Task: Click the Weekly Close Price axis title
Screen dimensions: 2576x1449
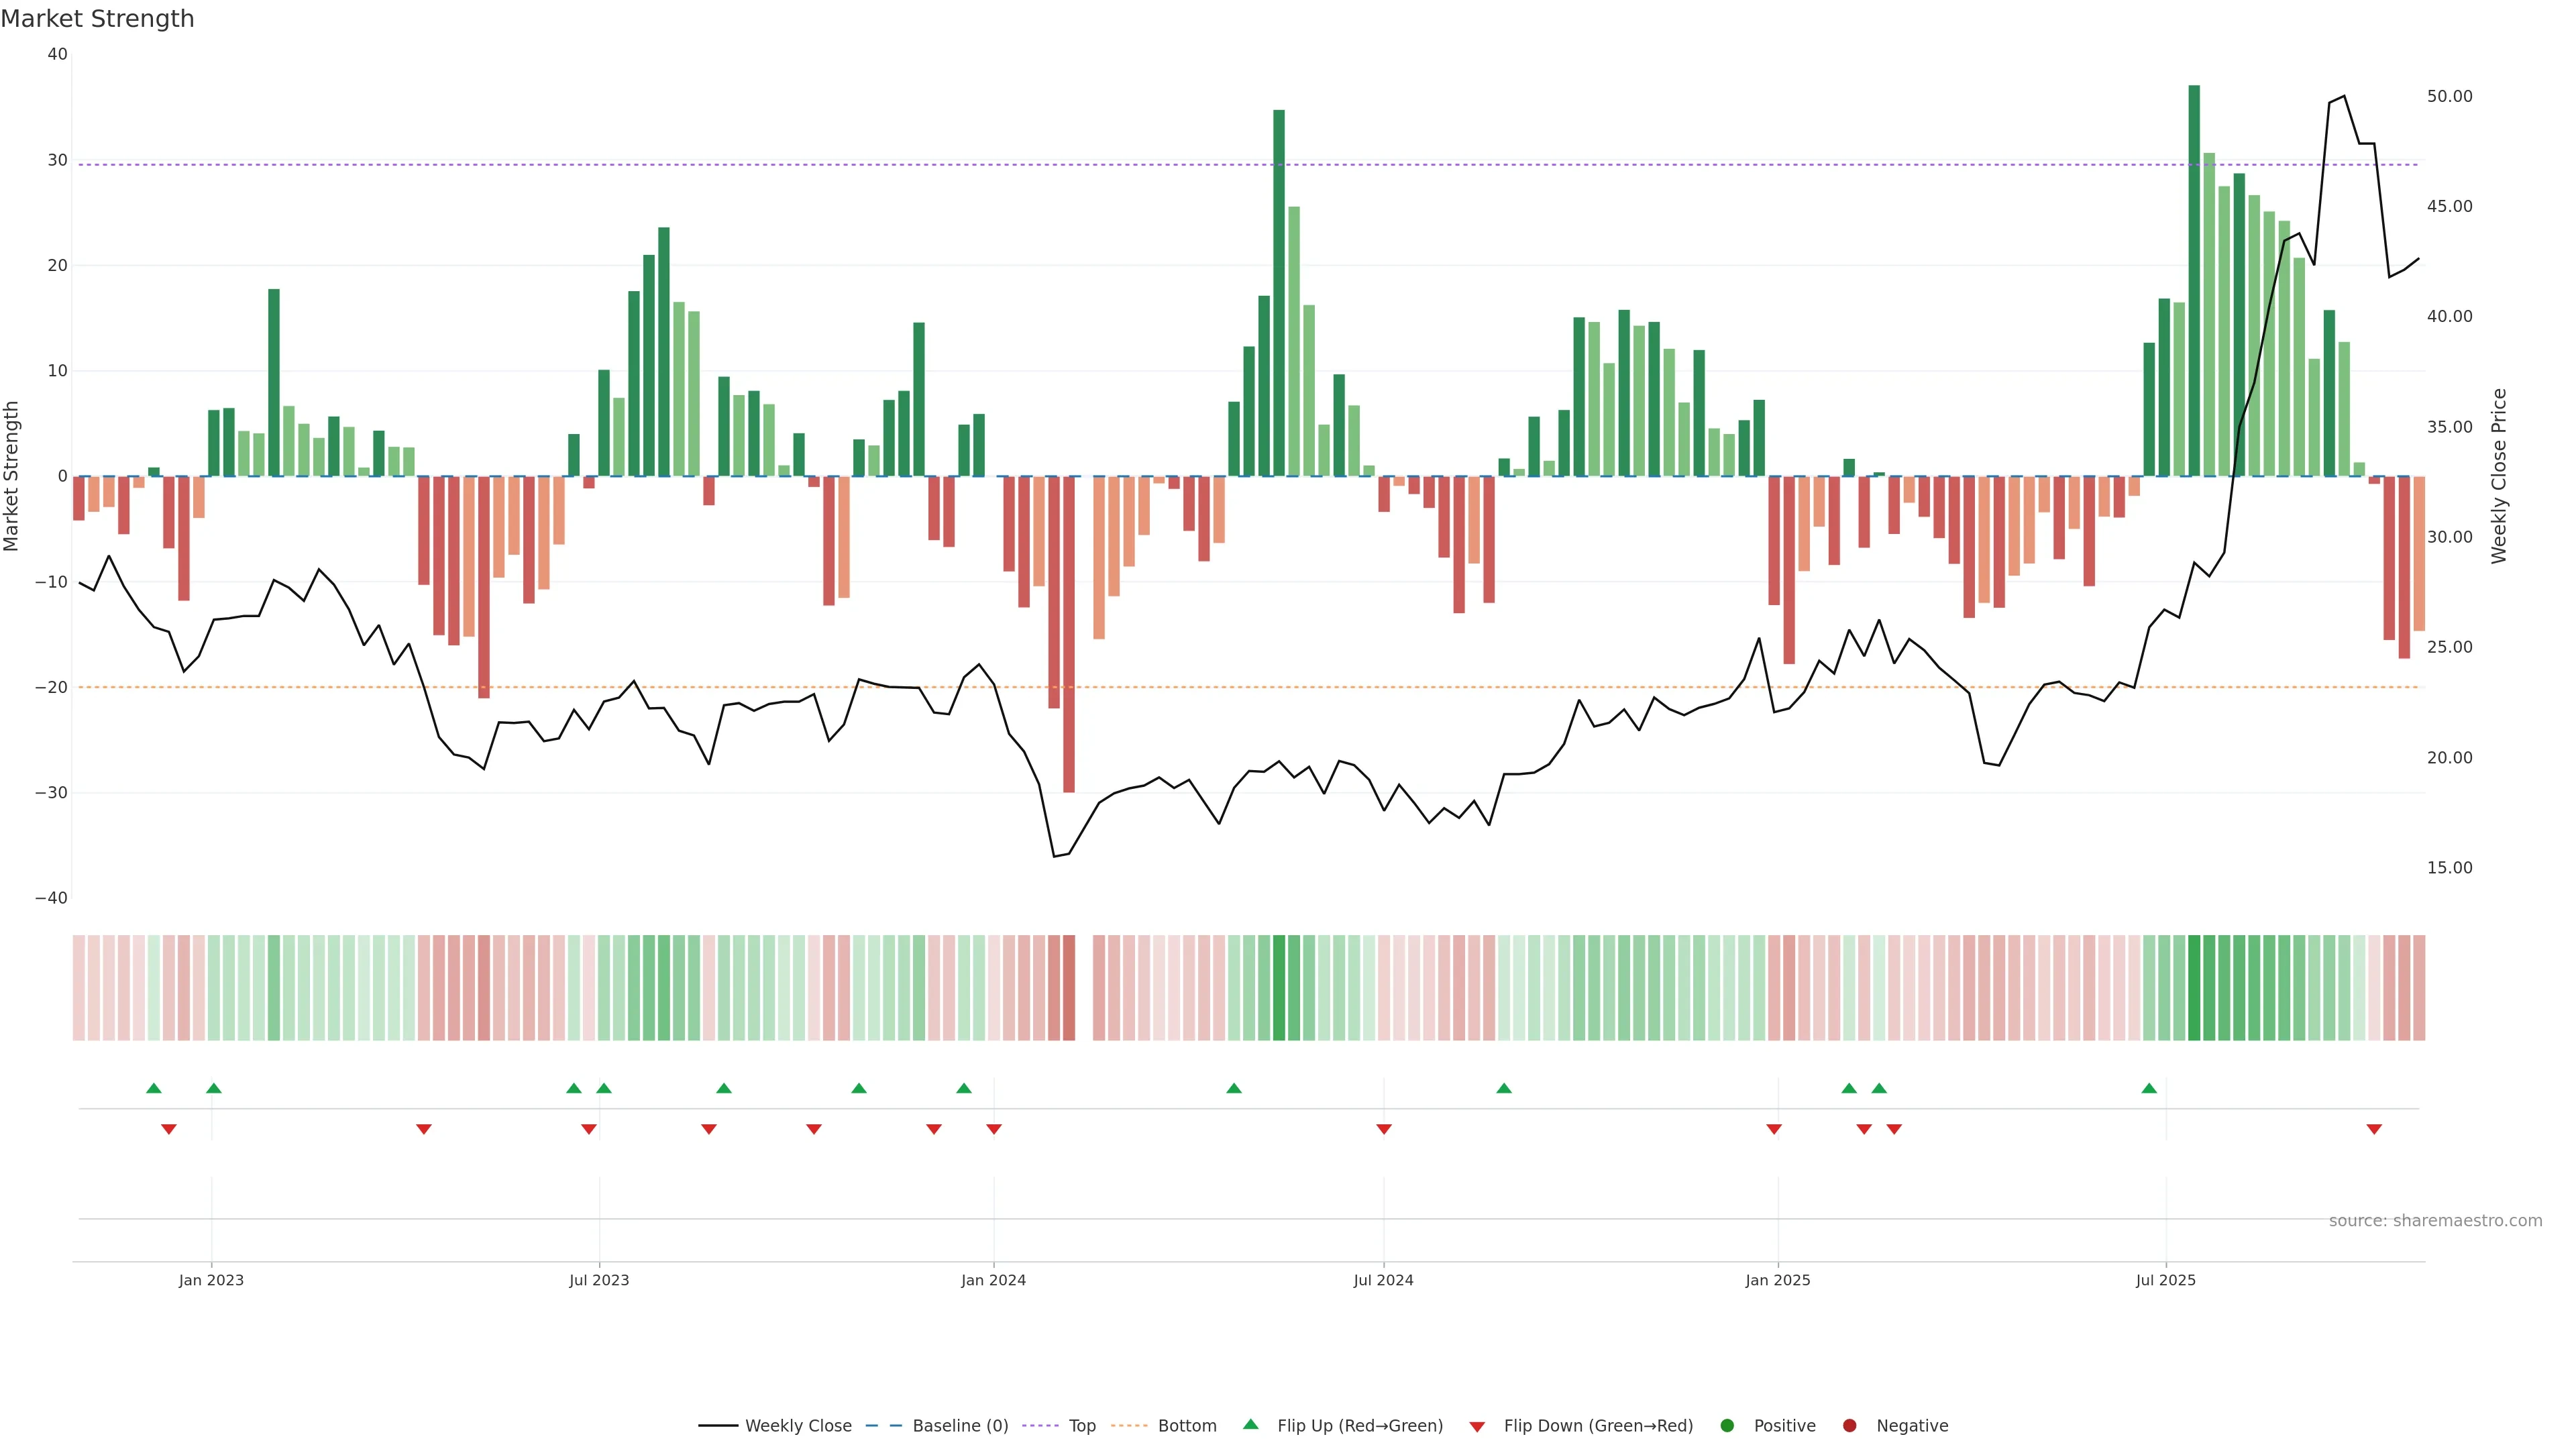Action: (2499, 476)
